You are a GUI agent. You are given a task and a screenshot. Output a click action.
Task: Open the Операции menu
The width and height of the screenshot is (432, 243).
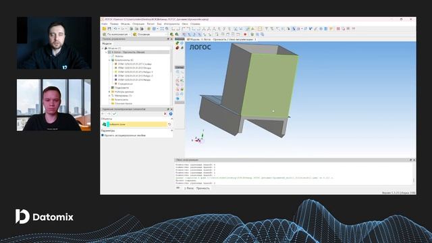pyautogui.click(x=138, y=24)
